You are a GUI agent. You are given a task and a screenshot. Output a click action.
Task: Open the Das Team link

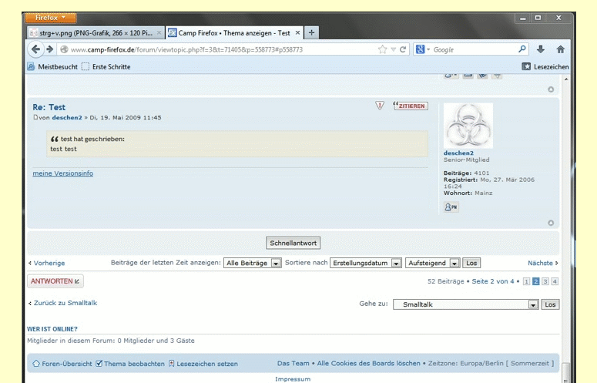tap(293, 364)
